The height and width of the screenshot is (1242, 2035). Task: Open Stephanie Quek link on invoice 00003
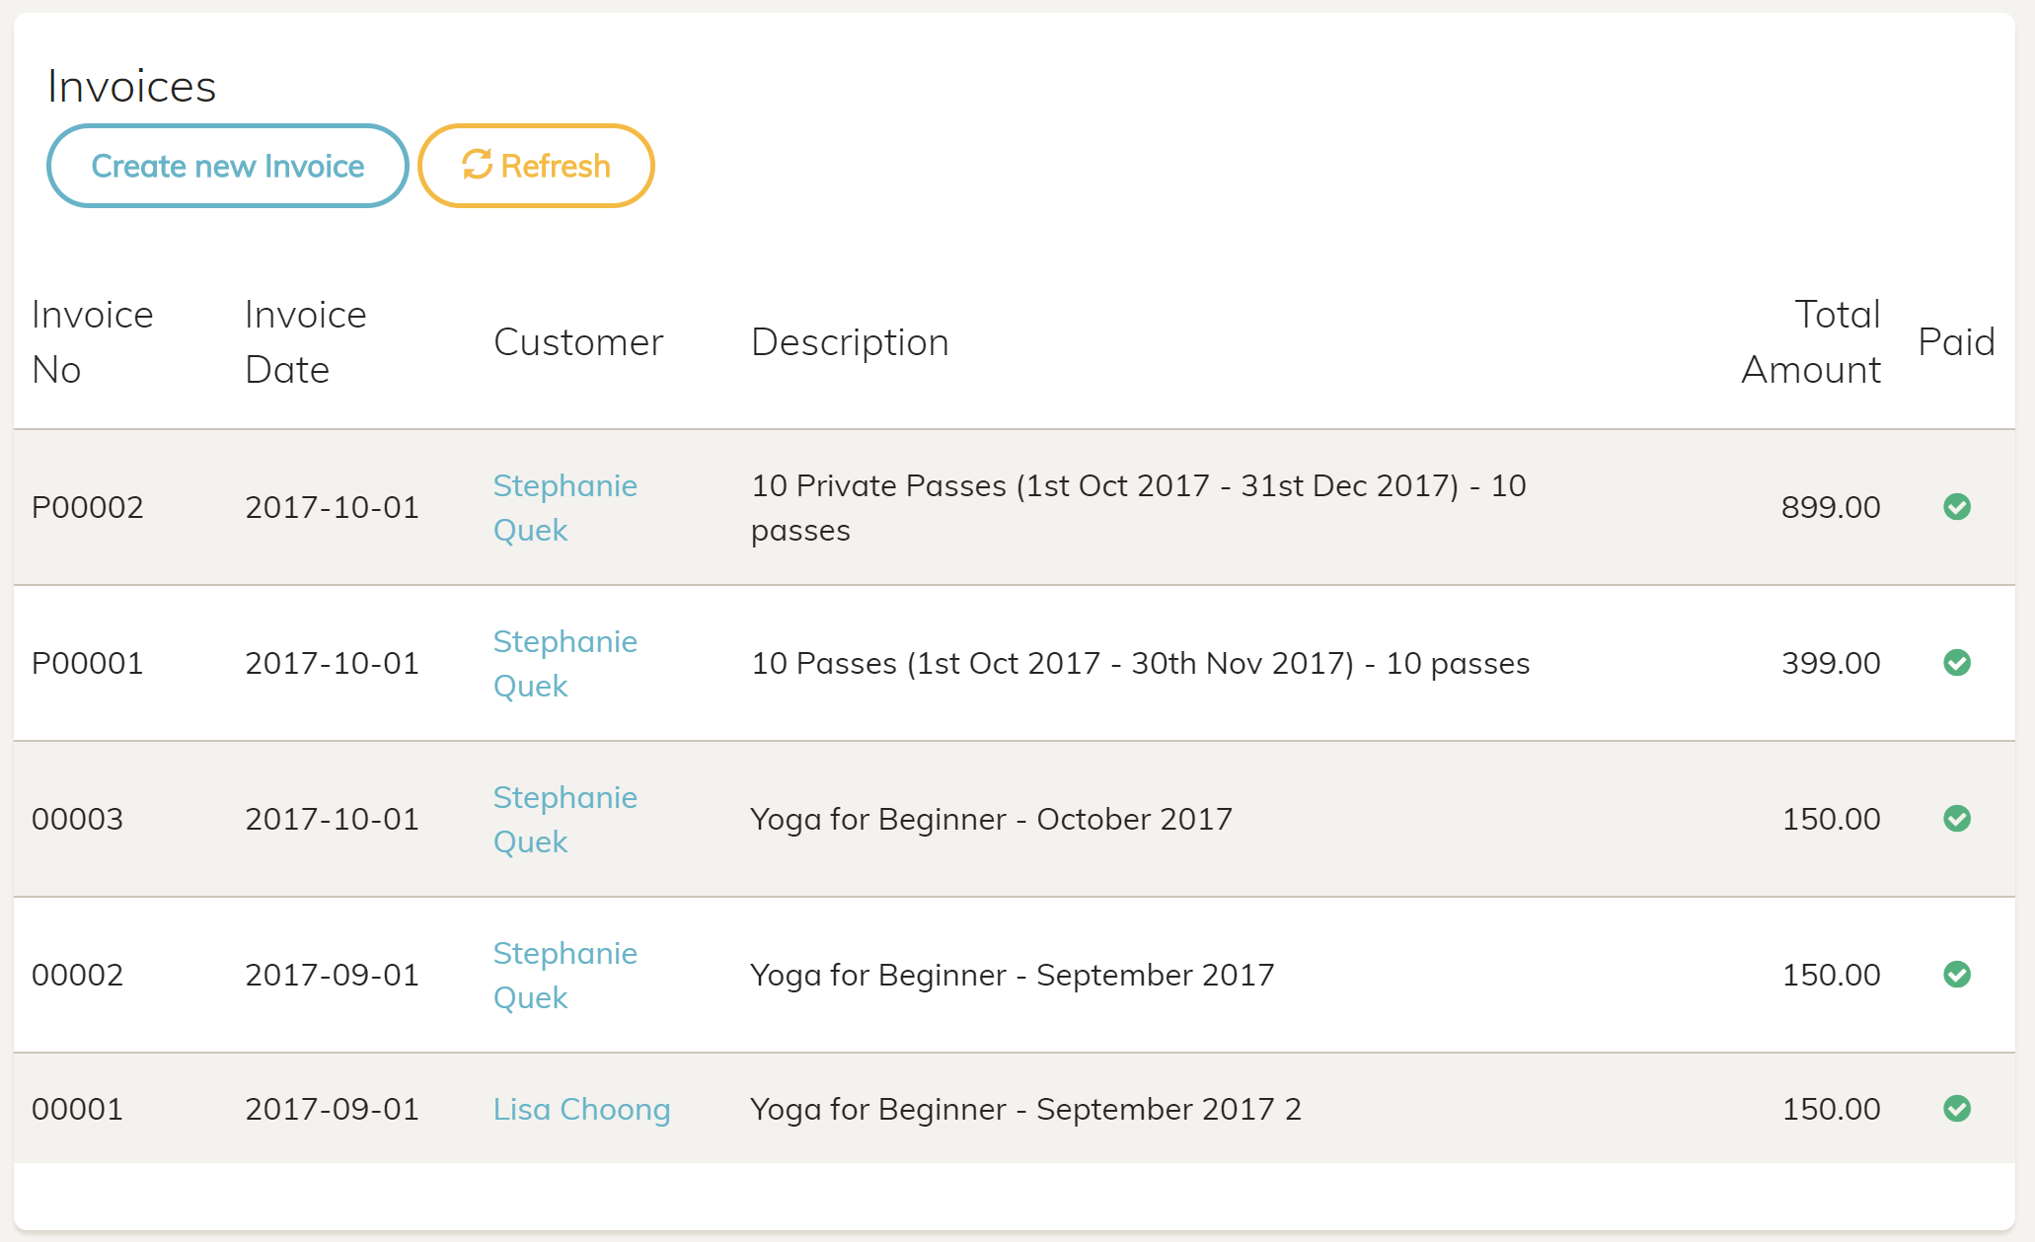(x=565, y=819)
